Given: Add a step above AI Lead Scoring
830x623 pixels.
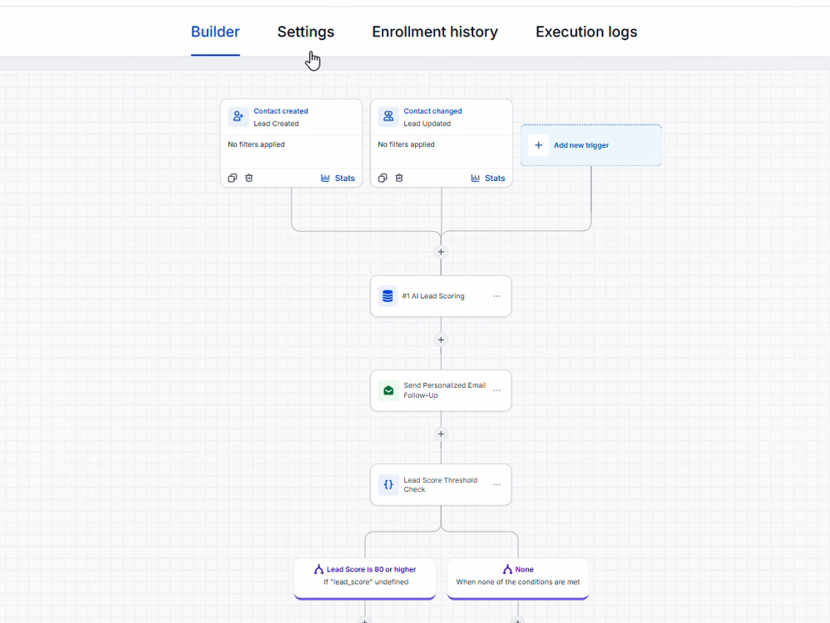Looking at the screenshot, I should (441, 252).
